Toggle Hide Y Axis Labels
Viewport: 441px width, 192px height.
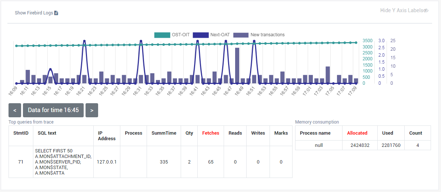(x=404, y=10)
